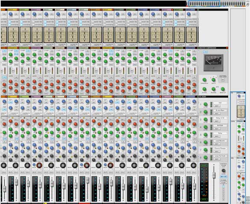Toggle Dyn Post EQ checkbox on leftmost yellow channel
The image size is (250, 204).
click(9, 25)
